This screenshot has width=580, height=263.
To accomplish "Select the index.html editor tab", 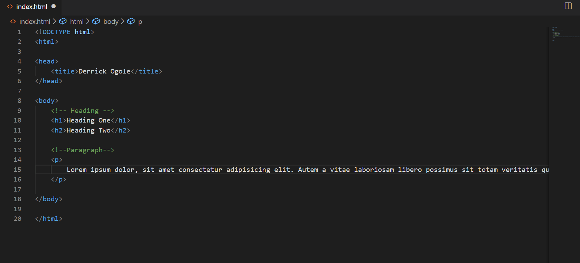I will tap(31, 7).
